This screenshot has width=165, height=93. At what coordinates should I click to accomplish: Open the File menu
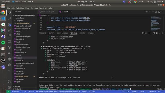click(9, 8)
